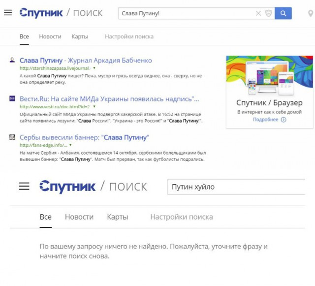This screenshot has height=286, width=315.
Task: Click the 'В интернет как к себе домой' tagline
Action: coord(269,112)
